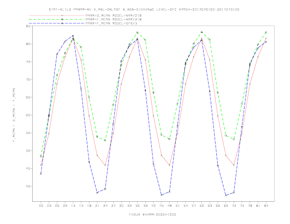Image resolution: width=290 pixels, height=224 pixels.
Task: Click the x-axis tick label 42
Action: pos(153,206)
